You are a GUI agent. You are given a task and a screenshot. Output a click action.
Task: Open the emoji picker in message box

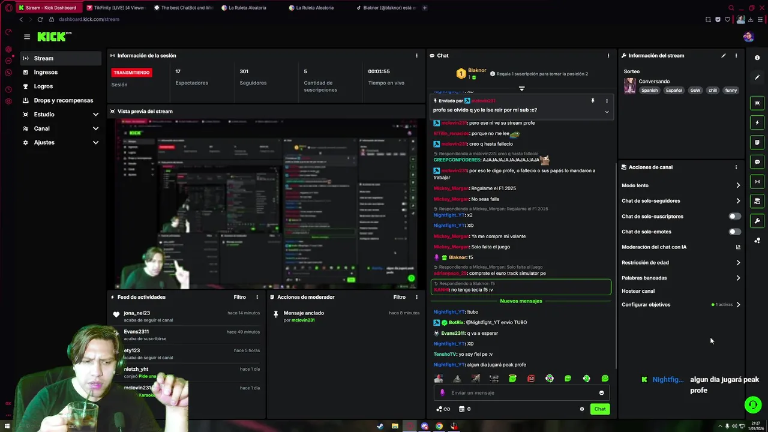601,393
